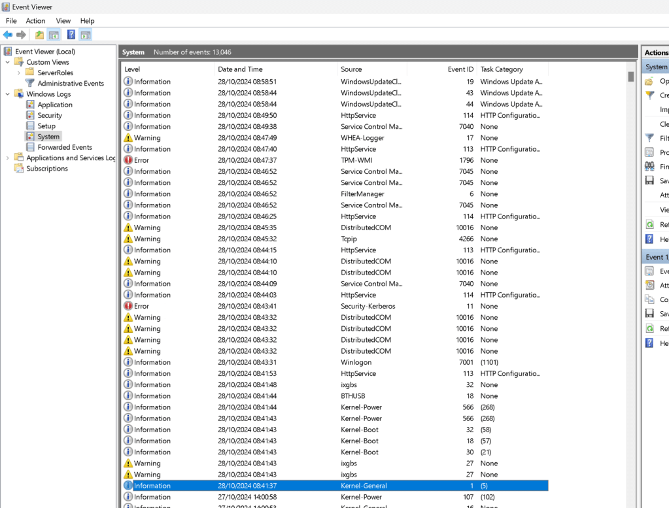669x508 pixels.
Task: Select the Kernel-Boot event ID 30 row
Action: pyautogui.click(x=335, y=452)
